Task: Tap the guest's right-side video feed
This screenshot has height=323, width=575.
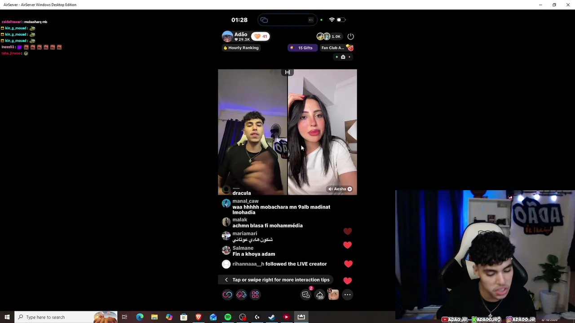Action: point(323,132)
